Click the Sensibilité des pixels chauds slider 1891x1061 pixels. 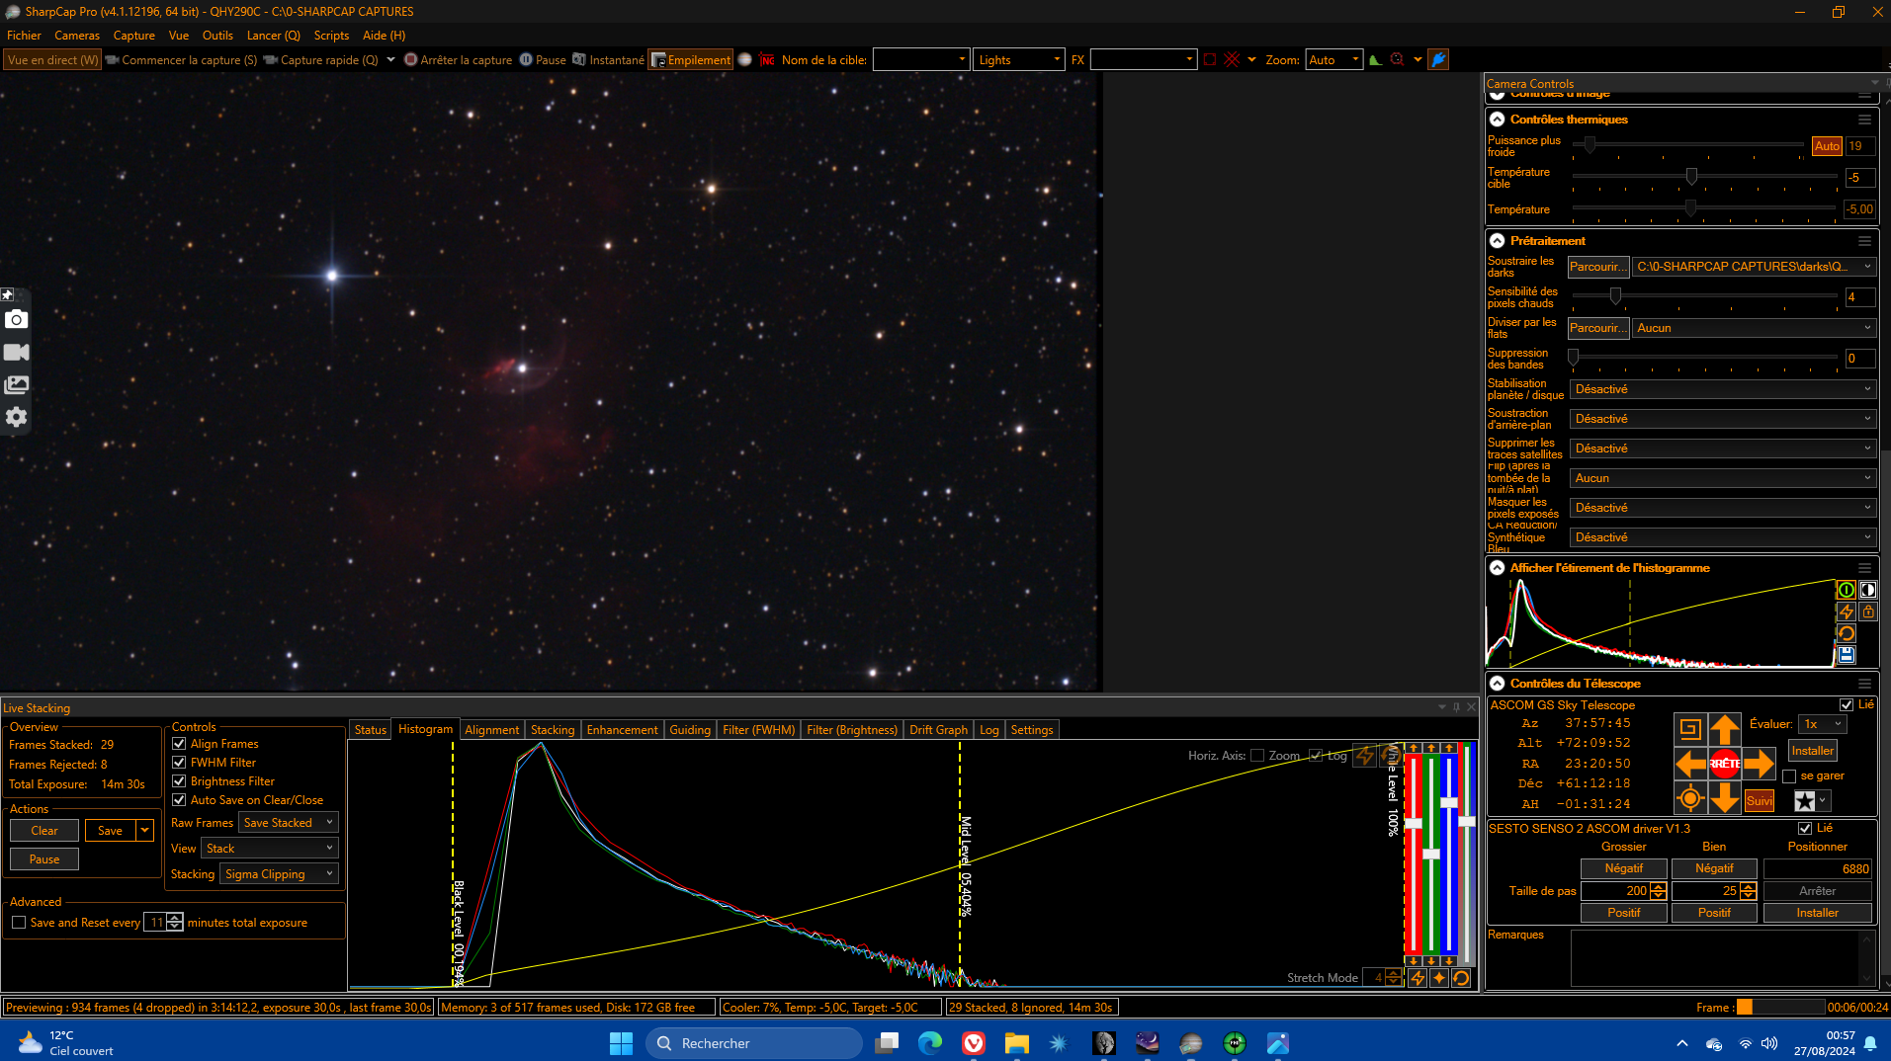[x=1704, y=296]
